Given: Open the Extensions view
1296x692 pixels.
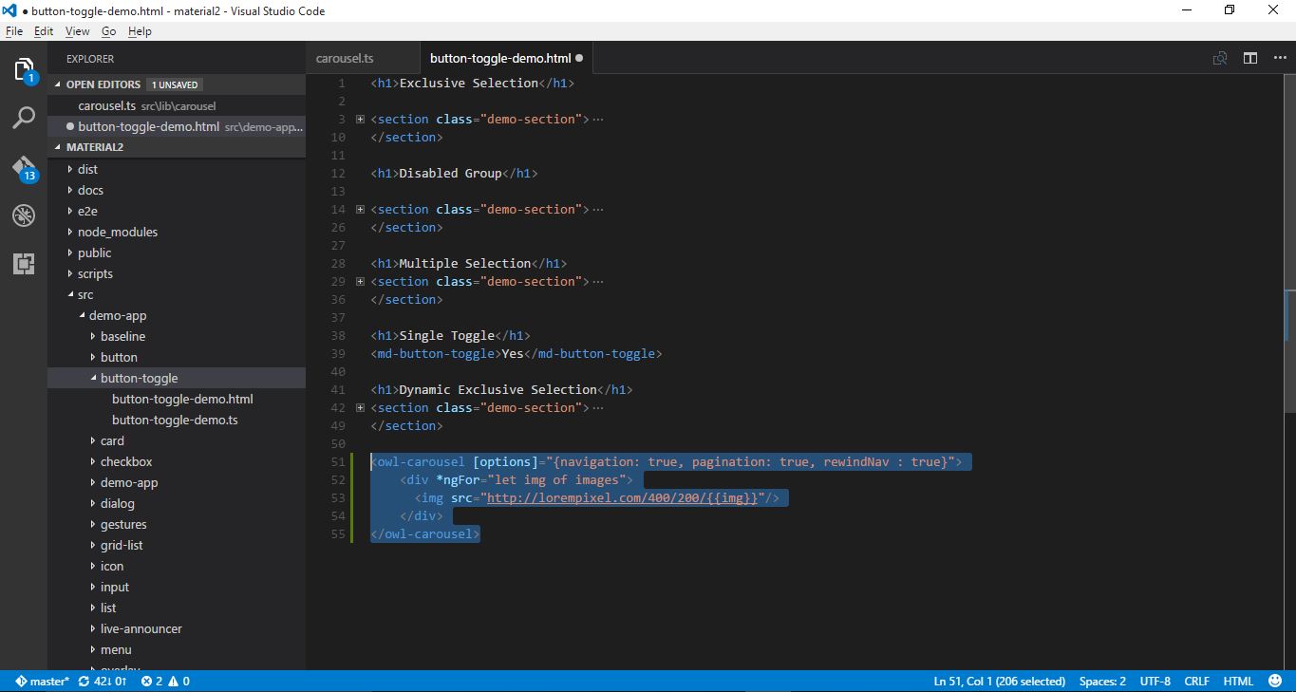Looking at the screenshot, I should [x=24, y=264].
